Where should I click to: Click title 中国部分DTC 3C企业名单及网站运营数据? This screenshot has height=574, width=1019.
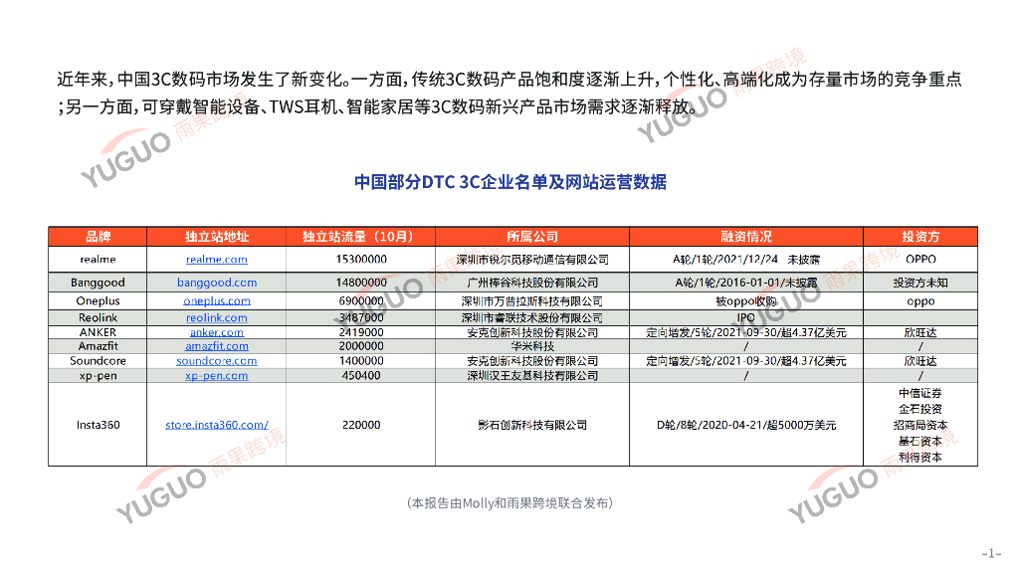[510, 182]
